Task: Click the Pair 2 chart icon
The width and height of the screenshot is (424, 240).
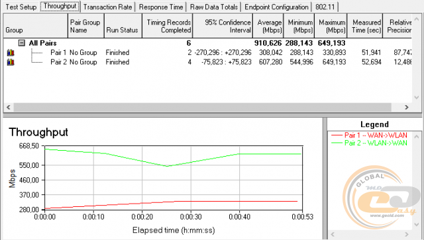Action: pos(11,62)
